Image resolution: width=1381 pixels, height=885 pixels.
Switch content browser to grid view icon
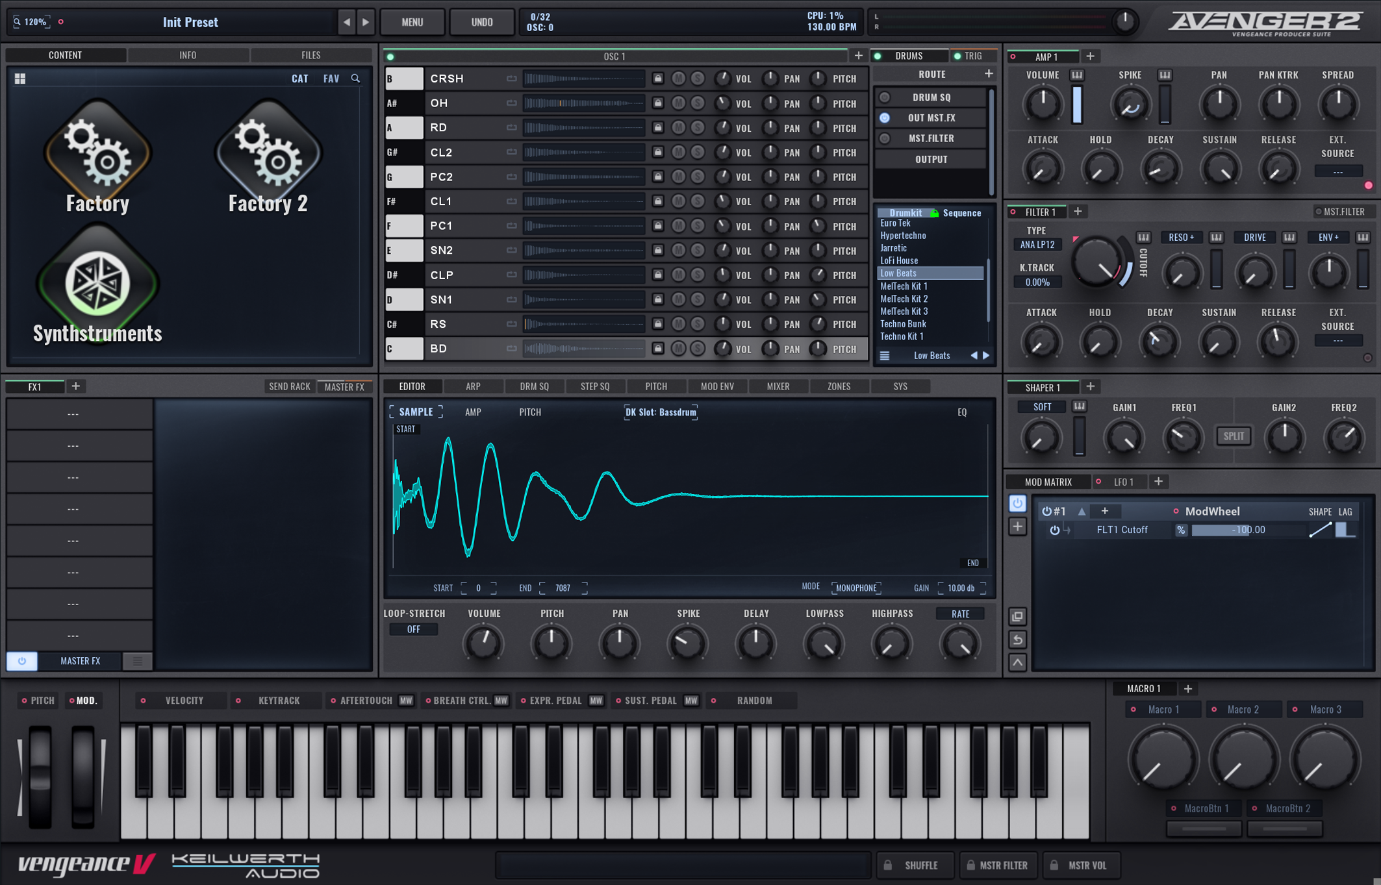20,79
